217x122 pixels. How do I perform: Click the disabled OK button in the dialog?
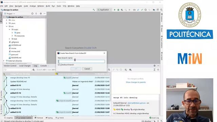tap(76, 69)
